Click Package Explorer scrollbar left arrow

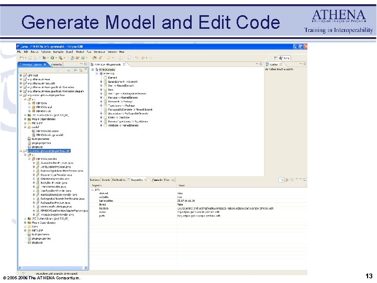pyautogui.click(x=20, y=268)
